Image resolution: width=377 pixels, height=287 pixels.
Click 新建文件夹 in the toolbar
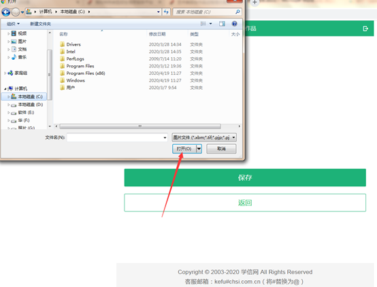point(40,24)
